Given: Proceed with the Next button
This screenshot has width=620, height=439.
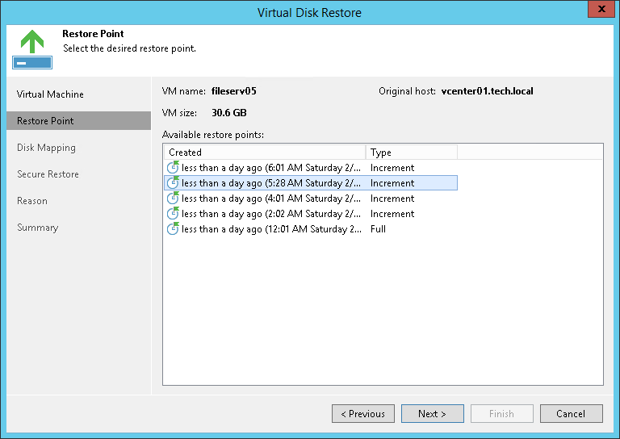Looking at the screenshot, I should click(x=432, y=414).
